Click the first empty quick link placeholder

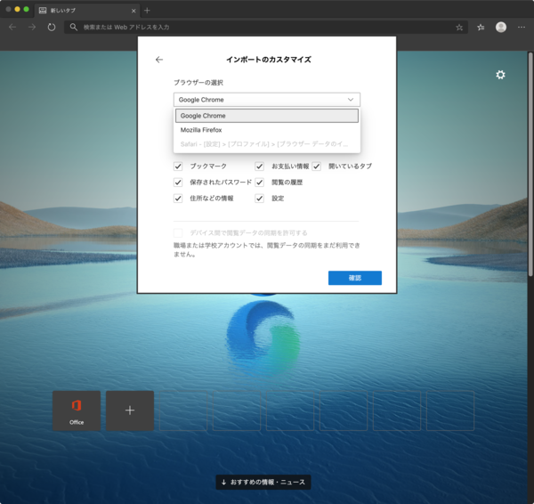pos(183,411)
